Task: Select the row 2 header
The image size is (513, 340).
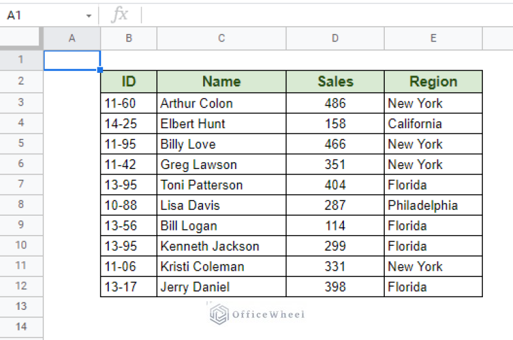Action: (x=21, y=81)
